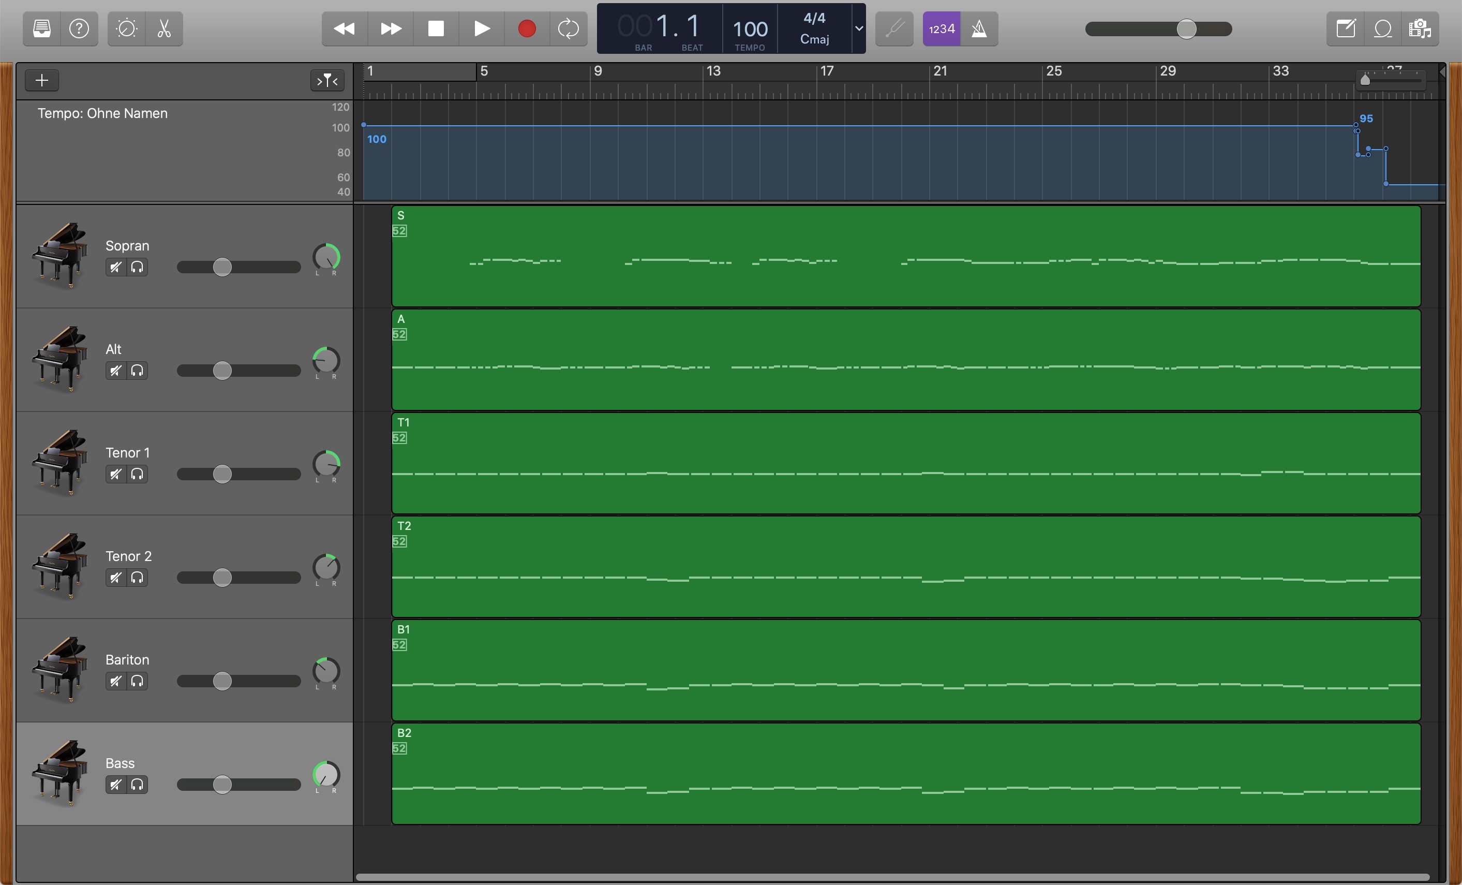Open the Note Pad icon
The height and width of the screenshot is (885, 1462).
coord(1345,28)
